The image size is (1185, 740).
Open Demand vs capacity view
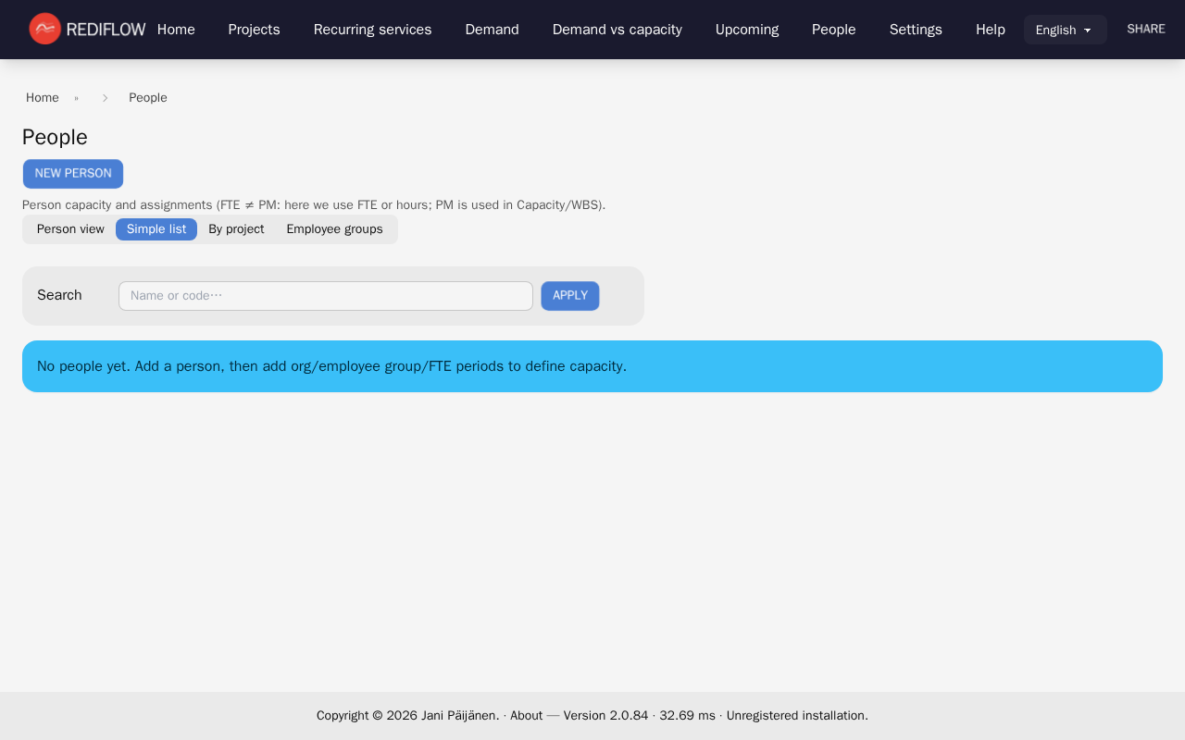click(x=617, y=30)
